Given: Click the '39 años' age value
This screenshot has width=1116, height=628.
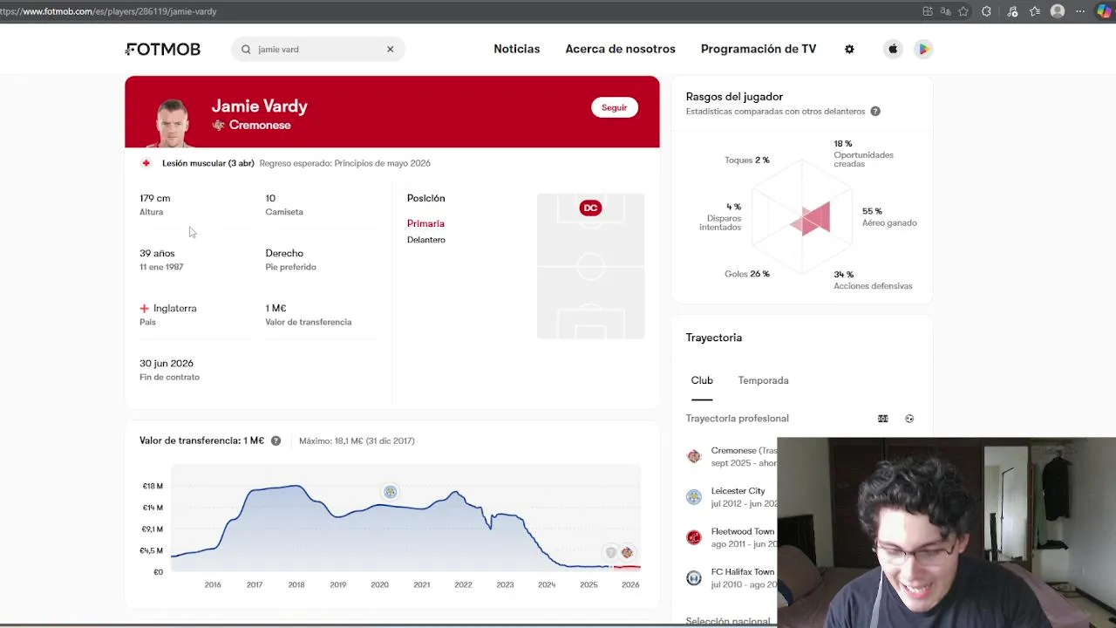Looking at the screenshot, I should 157,254.
